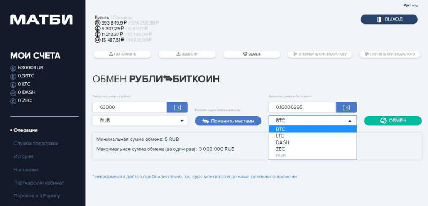
Task: Click wallet icon beside the bitcoin amount
Action: [346, 107]
